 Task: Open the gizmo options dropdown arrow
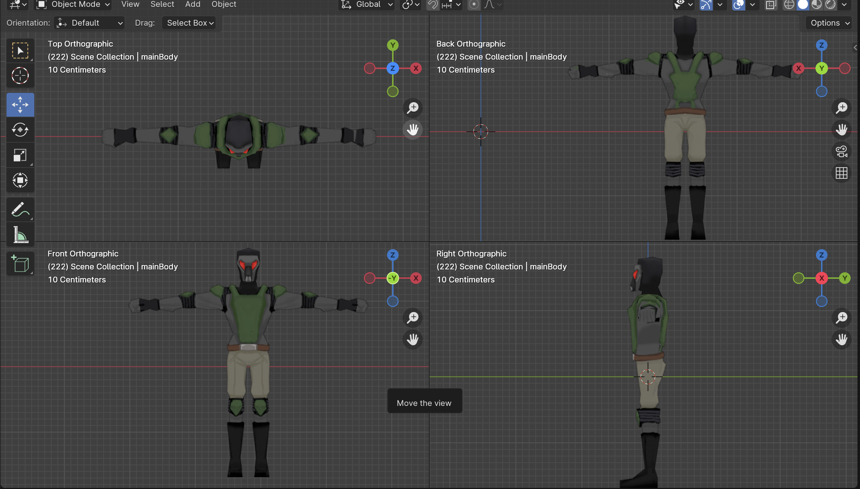(x=720, y=5)
